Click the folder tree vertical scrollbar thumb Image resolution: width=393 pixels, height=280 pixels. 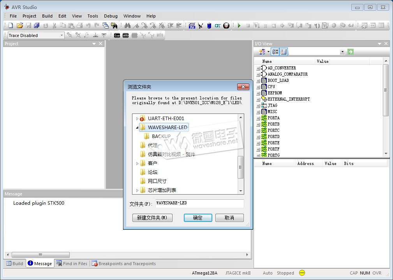241,168
